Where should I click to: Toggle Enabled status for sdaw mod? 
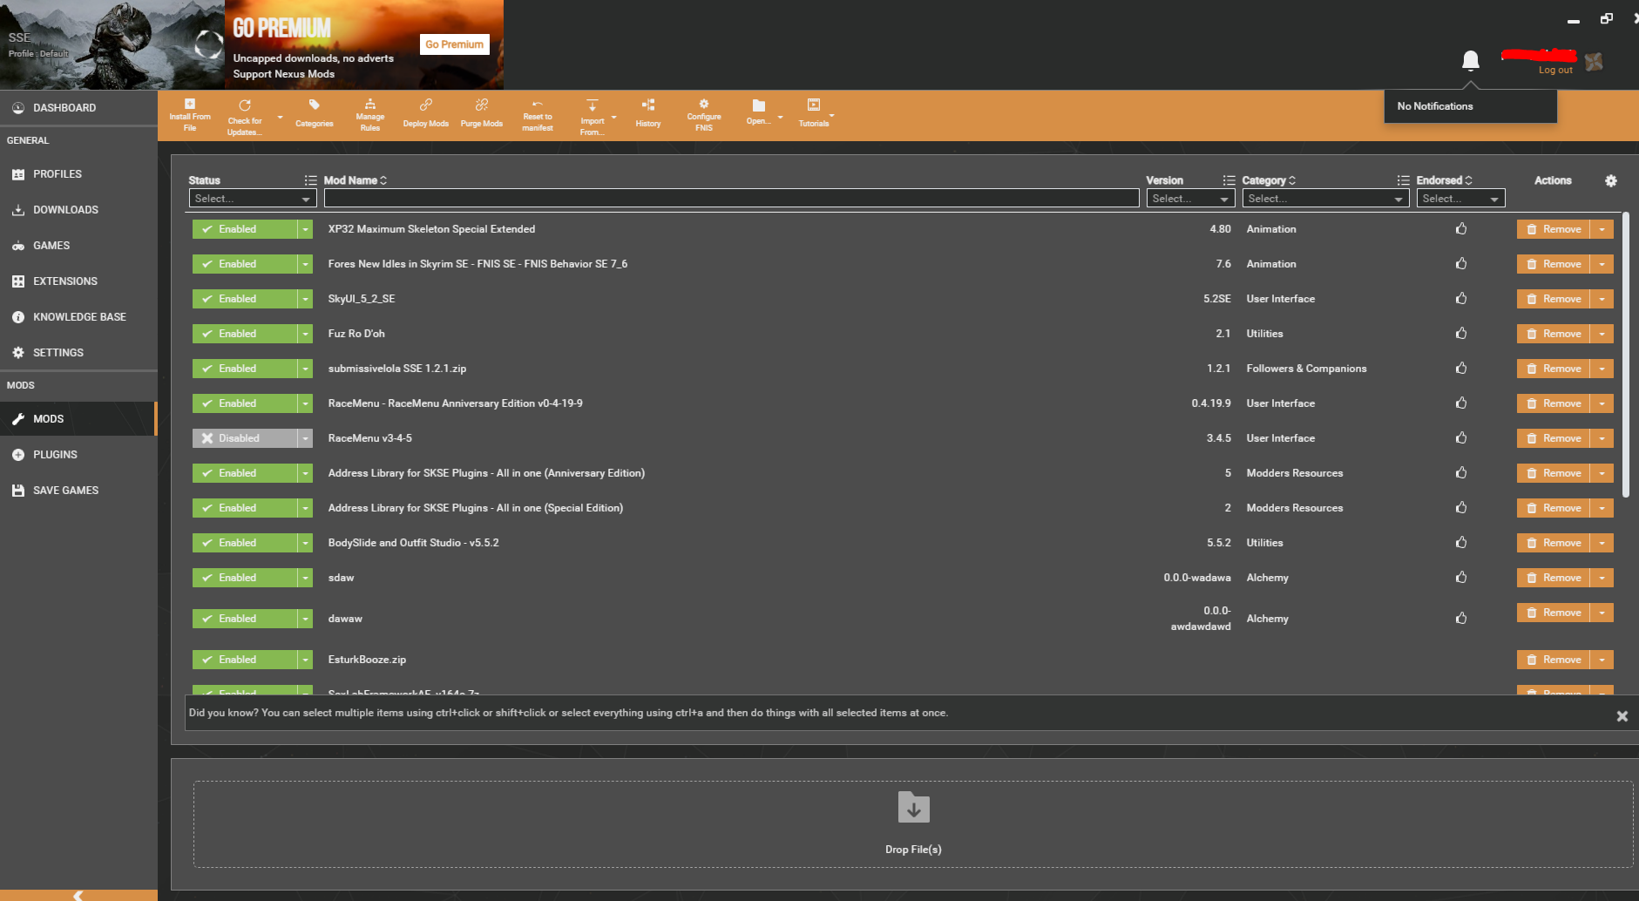245,578
